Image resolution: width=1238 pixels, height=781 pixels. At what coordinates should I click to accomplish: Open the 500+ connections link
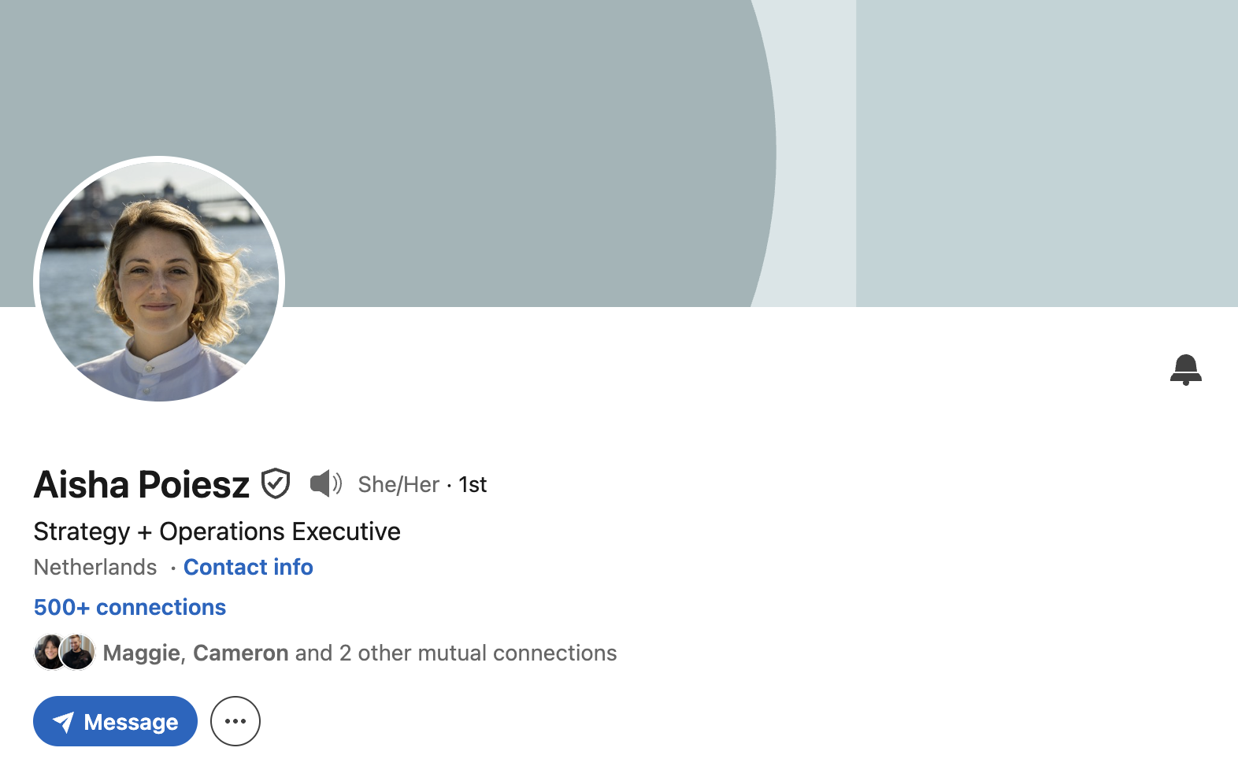coord(130,607)
